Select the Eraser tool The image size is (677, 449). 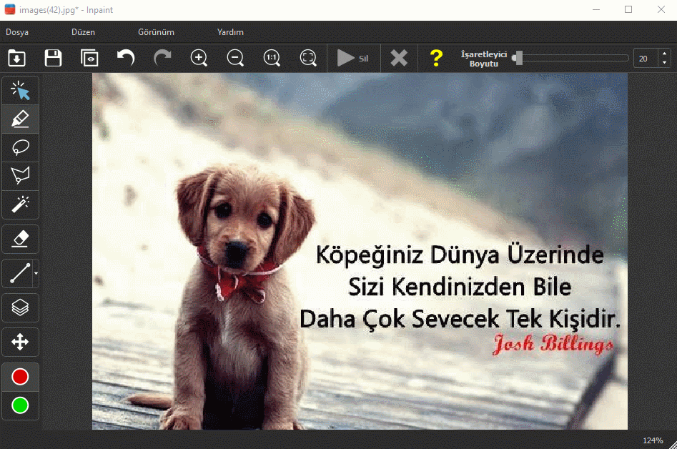20,239
